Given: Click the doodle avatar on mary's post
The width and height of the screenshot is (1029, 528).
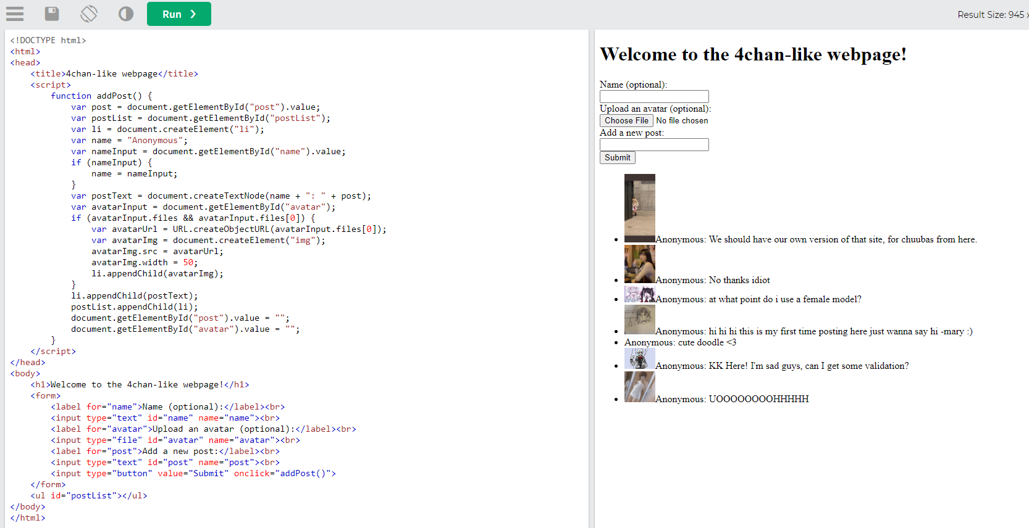Looking at the screenshot, I should pyautogui.click(x=639, y=320).
